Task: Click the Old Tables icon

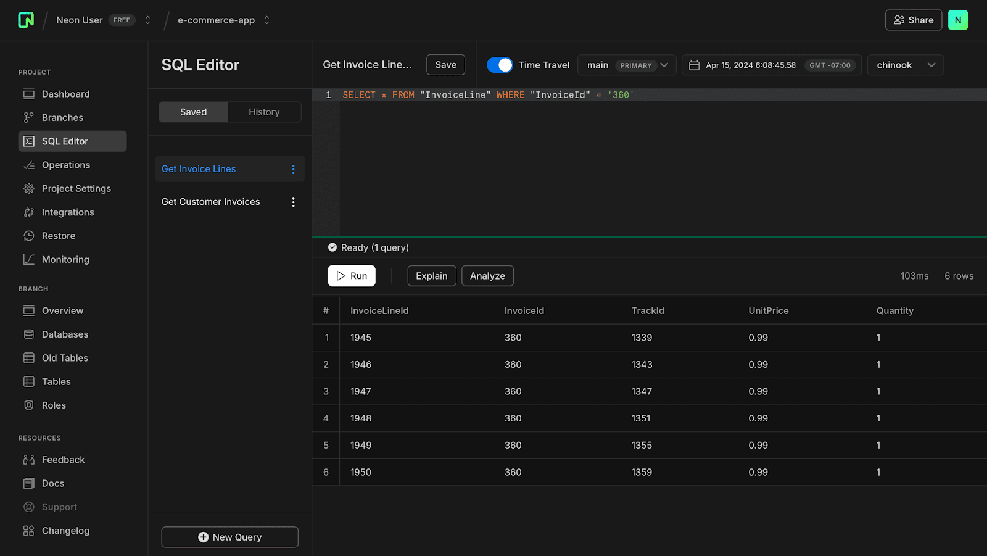Action: pyautogui.click(x=29, y=358)
